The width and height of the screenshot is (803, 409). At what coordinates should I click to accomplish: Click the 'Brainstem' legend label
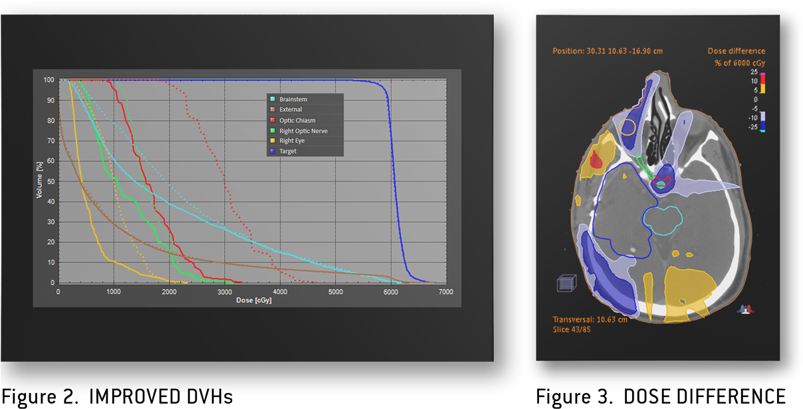click(x=293, y=99)
